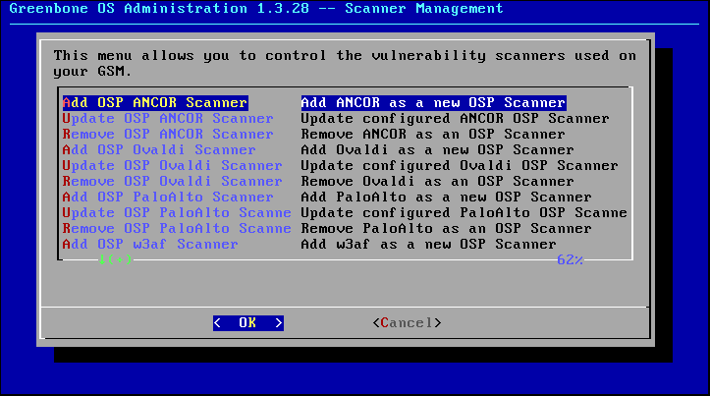
Task: Click the Cancel button
Action: point(407,323)
